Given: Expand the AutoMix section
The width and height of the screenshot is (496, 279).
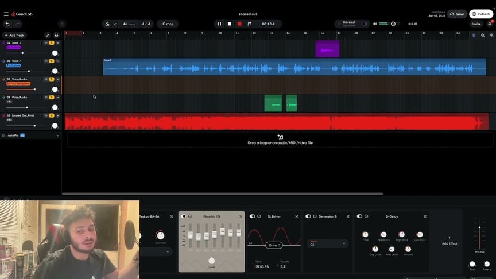Looking at the screenshot, I should pyautogui.click(x=57, y=135).
